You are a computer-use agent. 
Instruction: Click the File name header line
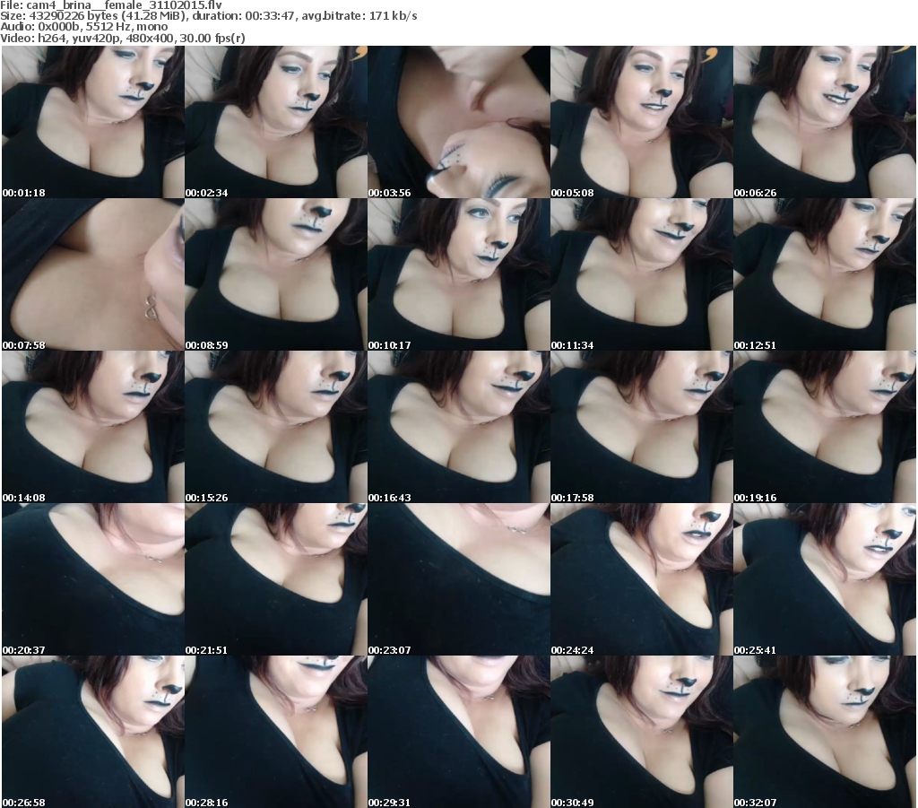(x=111, y=5)
